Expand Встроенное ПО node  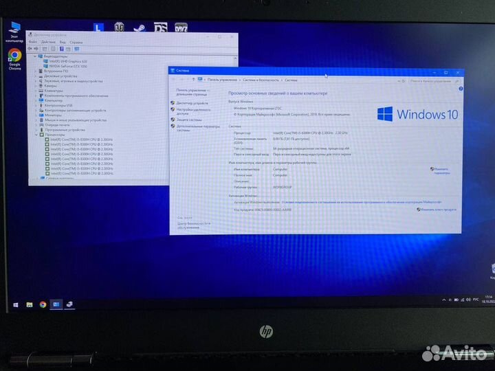click(x=36, y=71)
